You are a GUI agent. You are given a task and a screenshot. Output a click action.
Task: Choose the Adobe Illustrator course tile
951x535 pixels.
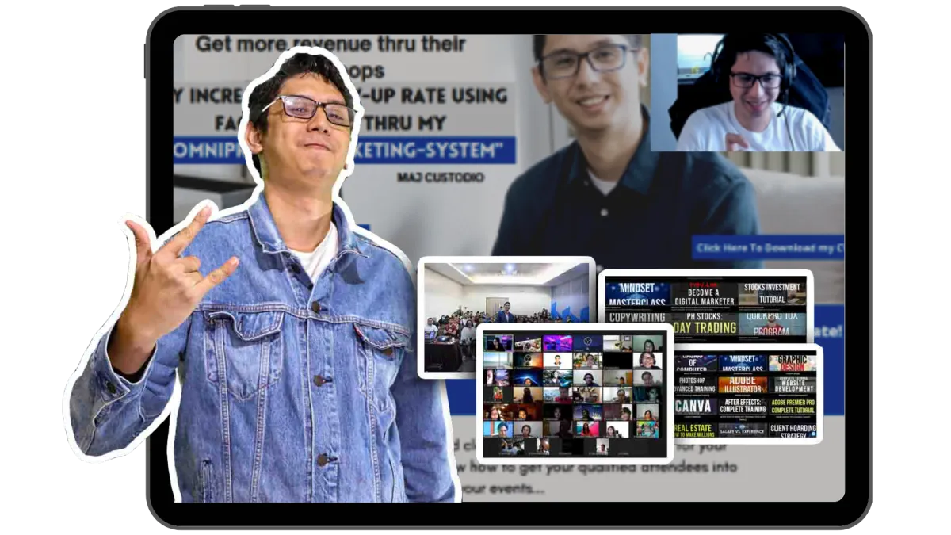coord(742,385)
